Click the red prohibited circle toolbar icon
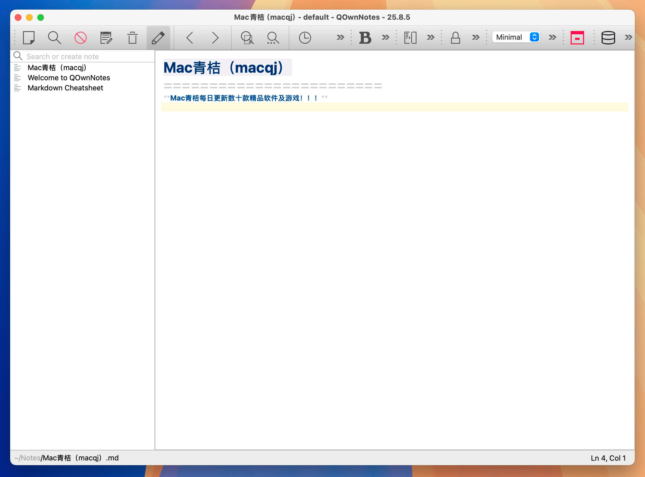Image resolution: width=645 pixels, height=477 pixels. (x=80, y=37)
